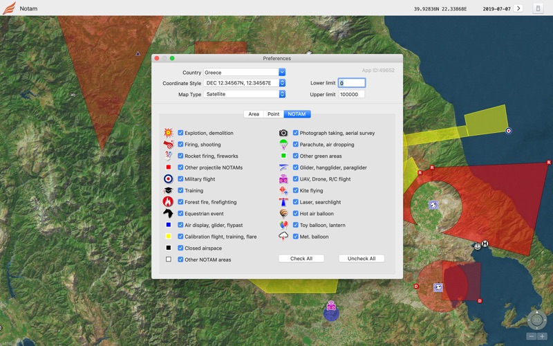Click the yellow Calibration flight swatch
Viewport: 553px width, 346px height.
pos(169,237)
